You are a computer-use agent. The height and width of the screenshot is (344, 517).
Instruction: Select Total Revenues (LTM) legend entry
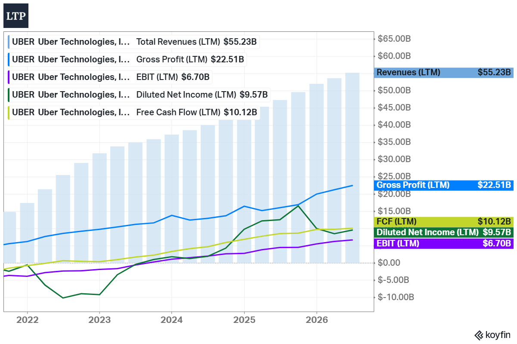[134, 42]
